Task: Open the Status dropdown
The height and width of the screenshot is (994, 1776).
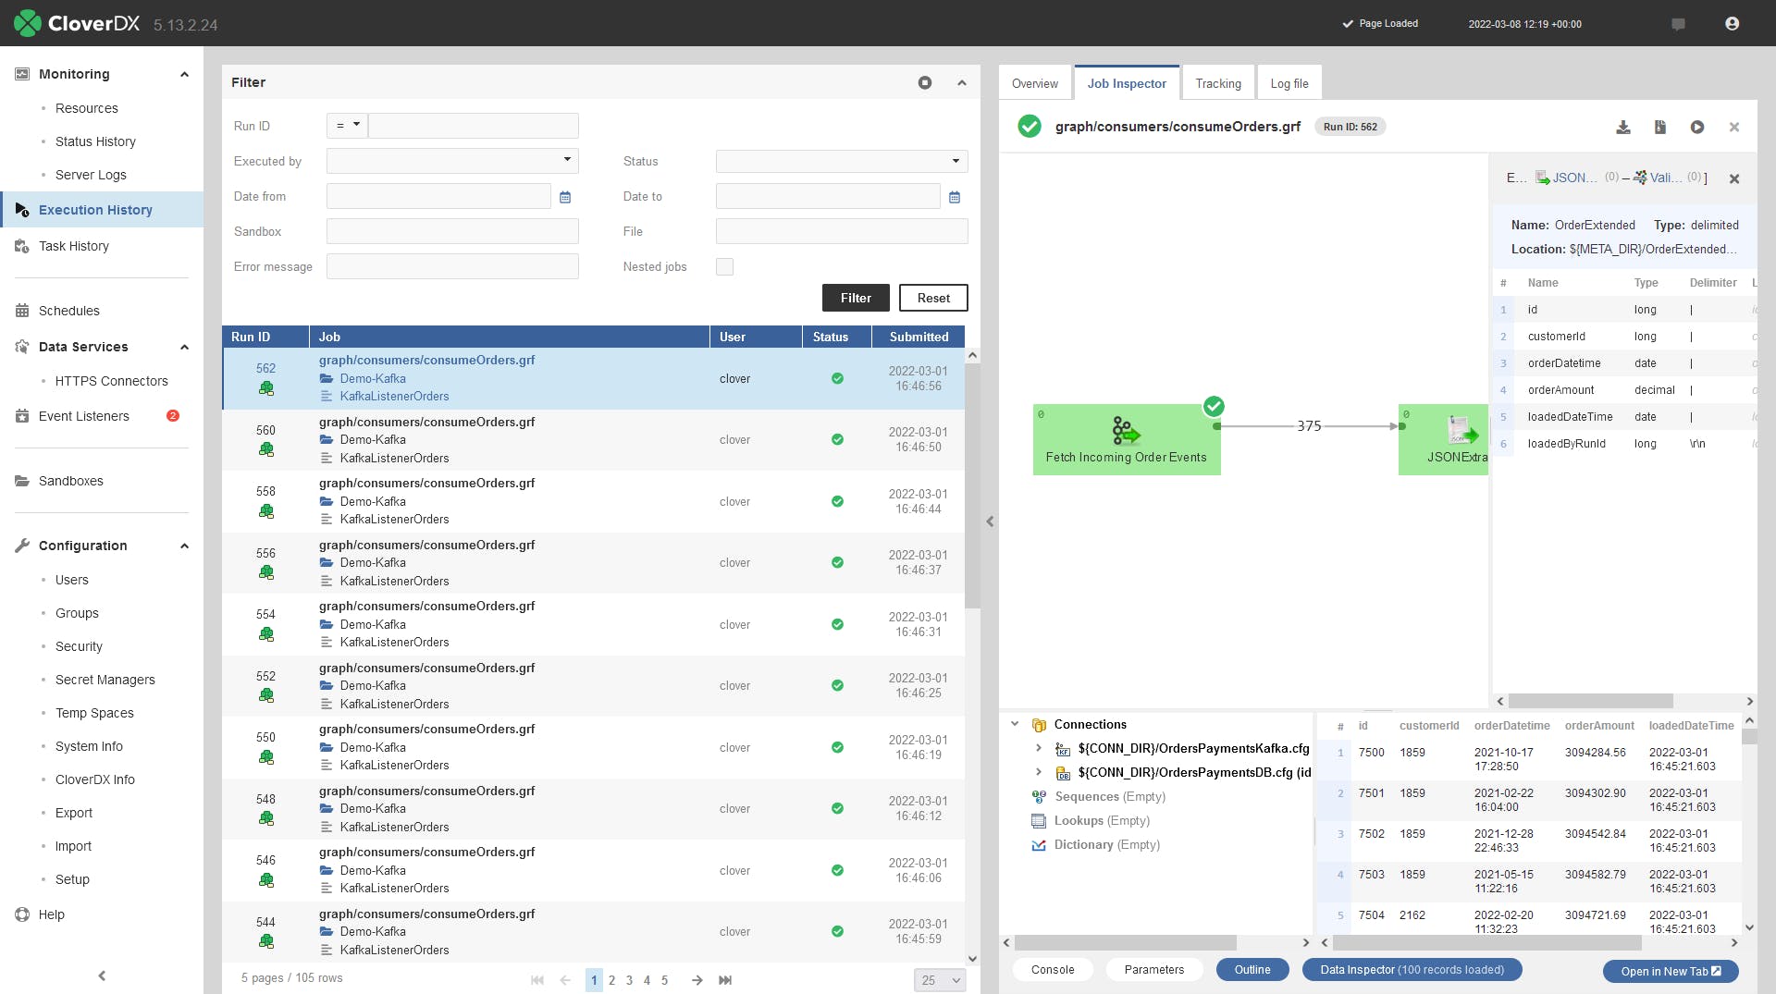Action: point(842,161)
